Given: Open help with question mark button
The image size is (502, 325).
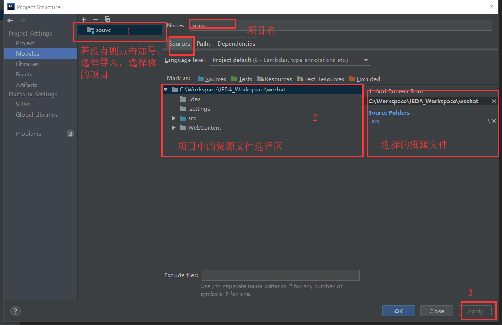Looking at the screenshot, I should tap(15, 311).
